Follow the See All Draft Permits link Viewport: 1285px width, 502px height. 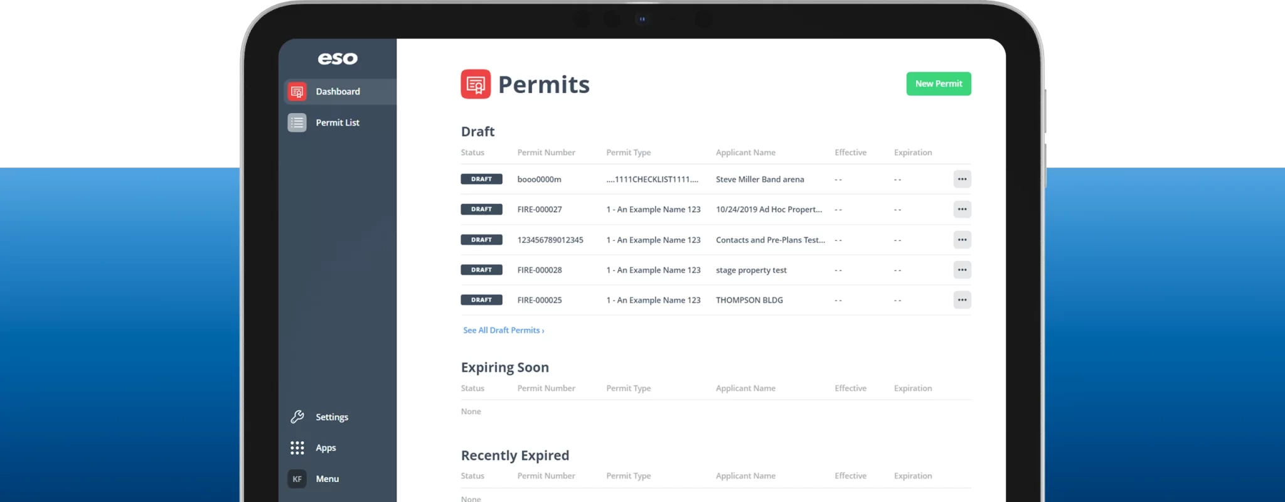click(503, 330)
